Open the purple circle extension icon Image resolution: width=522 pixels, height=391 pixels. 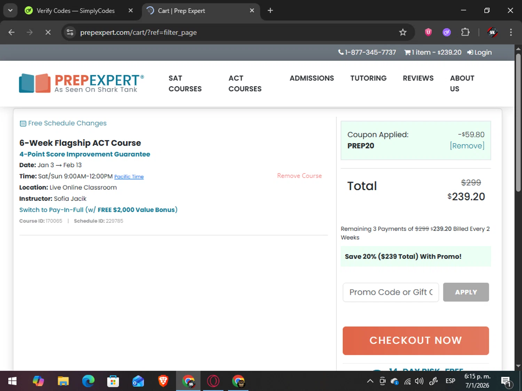pyautogui.click(x=446, y=32)
